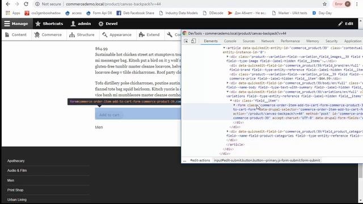Image resolution: width=363 pixels, height=204 pixels.
Task: Open DDecode bookmark
Action: pos(213,13)
